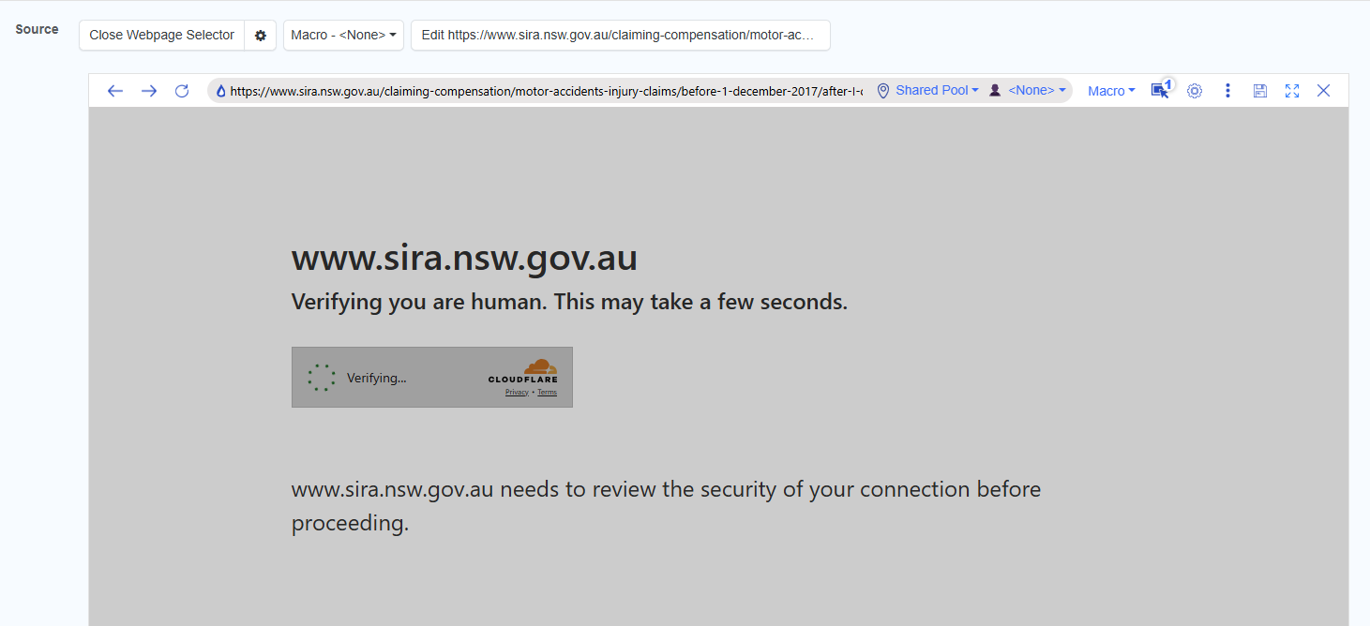Click the 'Verifying you are human' text
This screenshot has height=626, width=1370.
(x=569, y=303)
